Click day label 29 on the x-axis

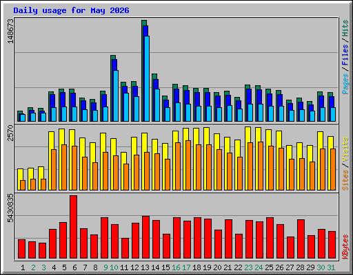(x=310, y=267)
